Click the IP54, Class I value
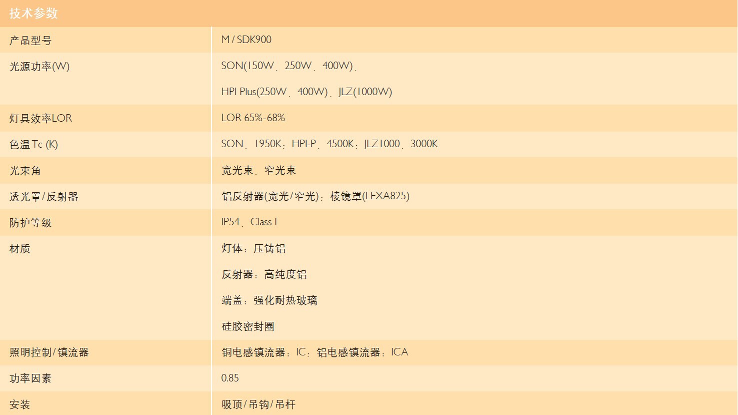This screenshot has width=738, height=415. click(249, 222)
